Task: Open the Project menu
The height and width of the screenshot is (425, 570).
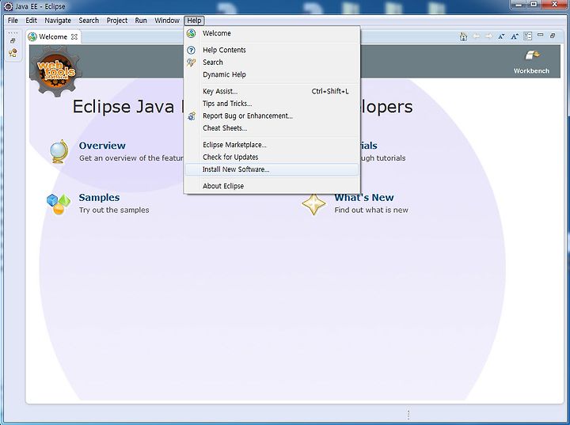Action: [116, 21]
